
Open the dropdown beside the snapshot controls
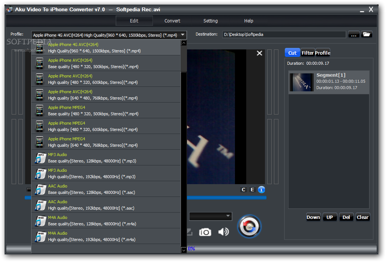211,216
